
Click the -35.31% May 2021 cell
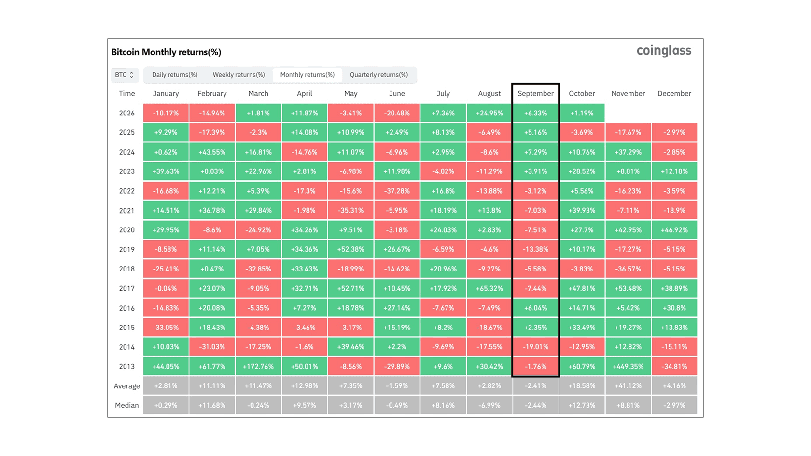[x=351, y=211]
